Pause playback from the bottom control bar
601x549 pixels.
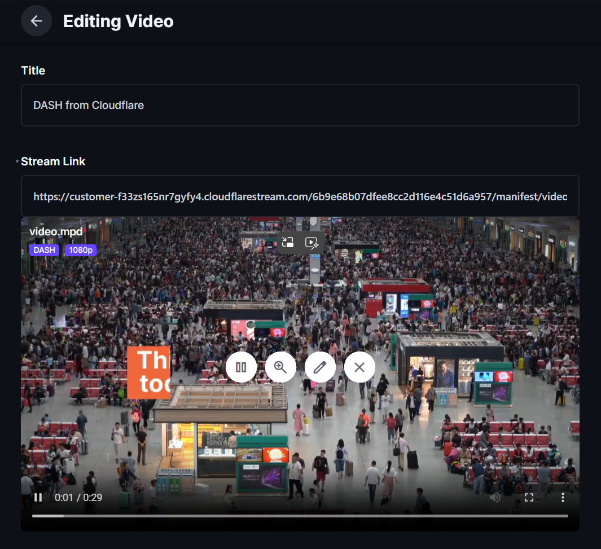(x=38, y=497)
